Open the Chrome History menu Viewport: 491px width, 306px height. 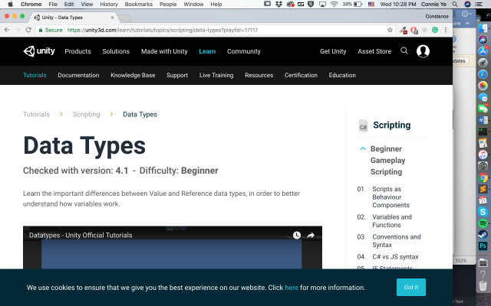point(109,4)
